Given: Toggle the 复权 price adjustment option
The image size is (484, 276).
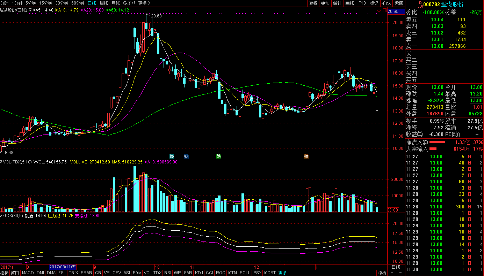Looking at the screenshot, I should tap(313, 3).
